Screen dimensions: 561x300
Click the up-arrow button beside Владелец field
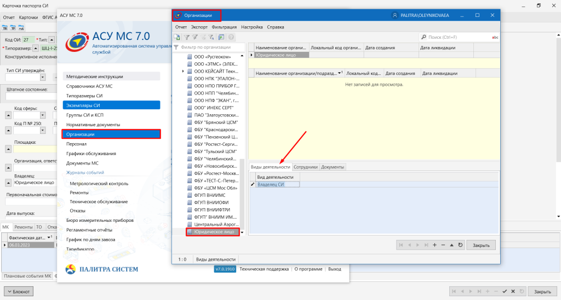tap(8, 183)
